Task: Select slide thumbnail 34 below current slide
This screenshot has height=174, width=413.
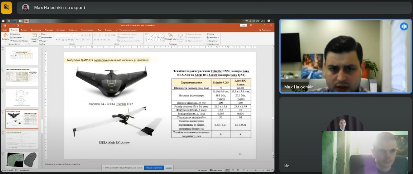Action: [22, 140]
